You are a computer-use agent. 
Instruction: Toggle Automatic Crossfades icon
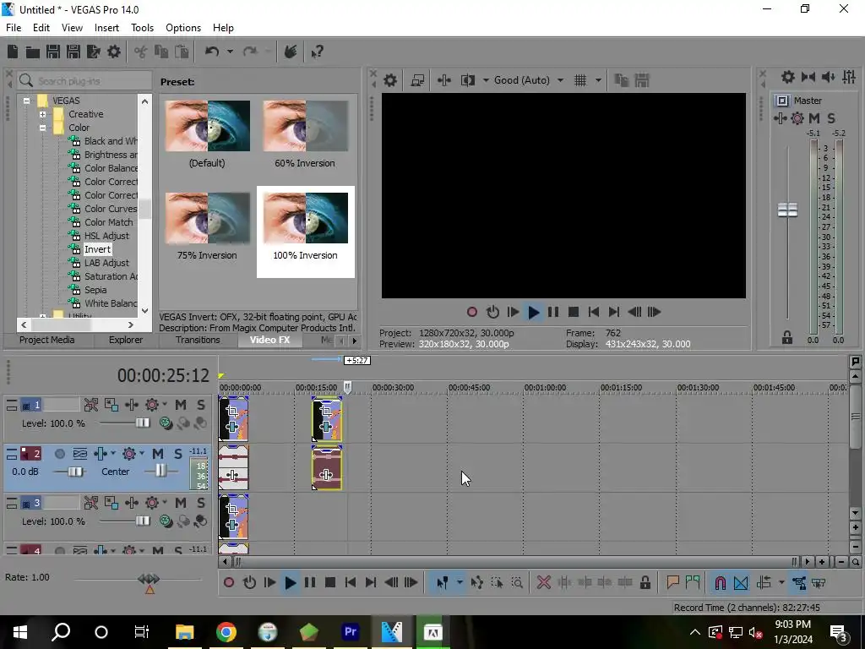(741, 583)
